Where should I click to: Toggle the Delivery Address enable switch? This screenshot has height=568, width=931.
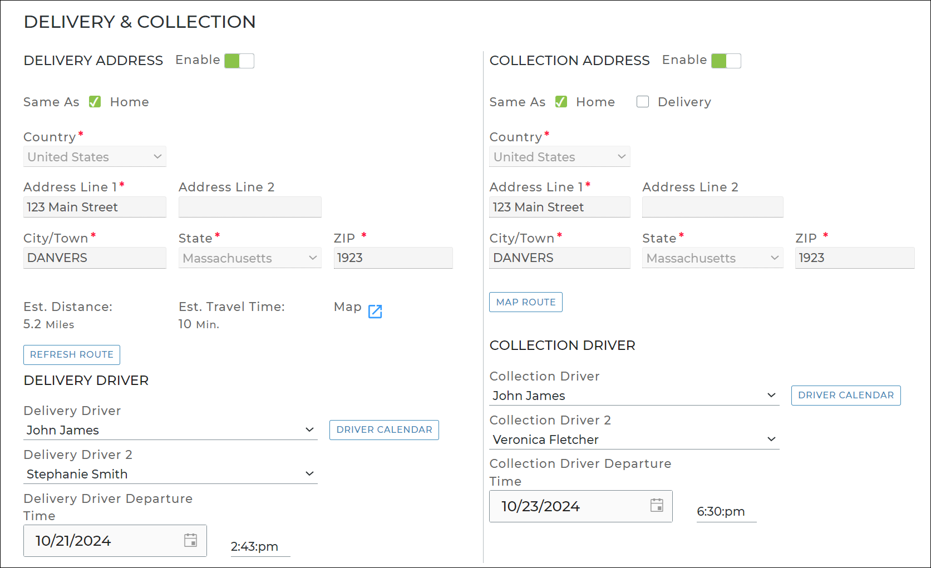pyautogui.click(x=239, y=61)
